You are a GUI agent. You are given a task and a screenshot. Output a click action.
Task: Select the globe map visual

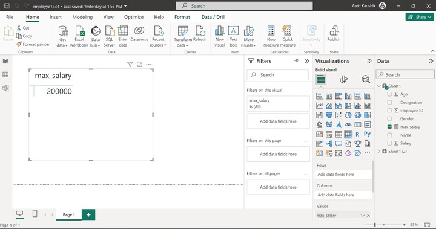pos(319,124)
